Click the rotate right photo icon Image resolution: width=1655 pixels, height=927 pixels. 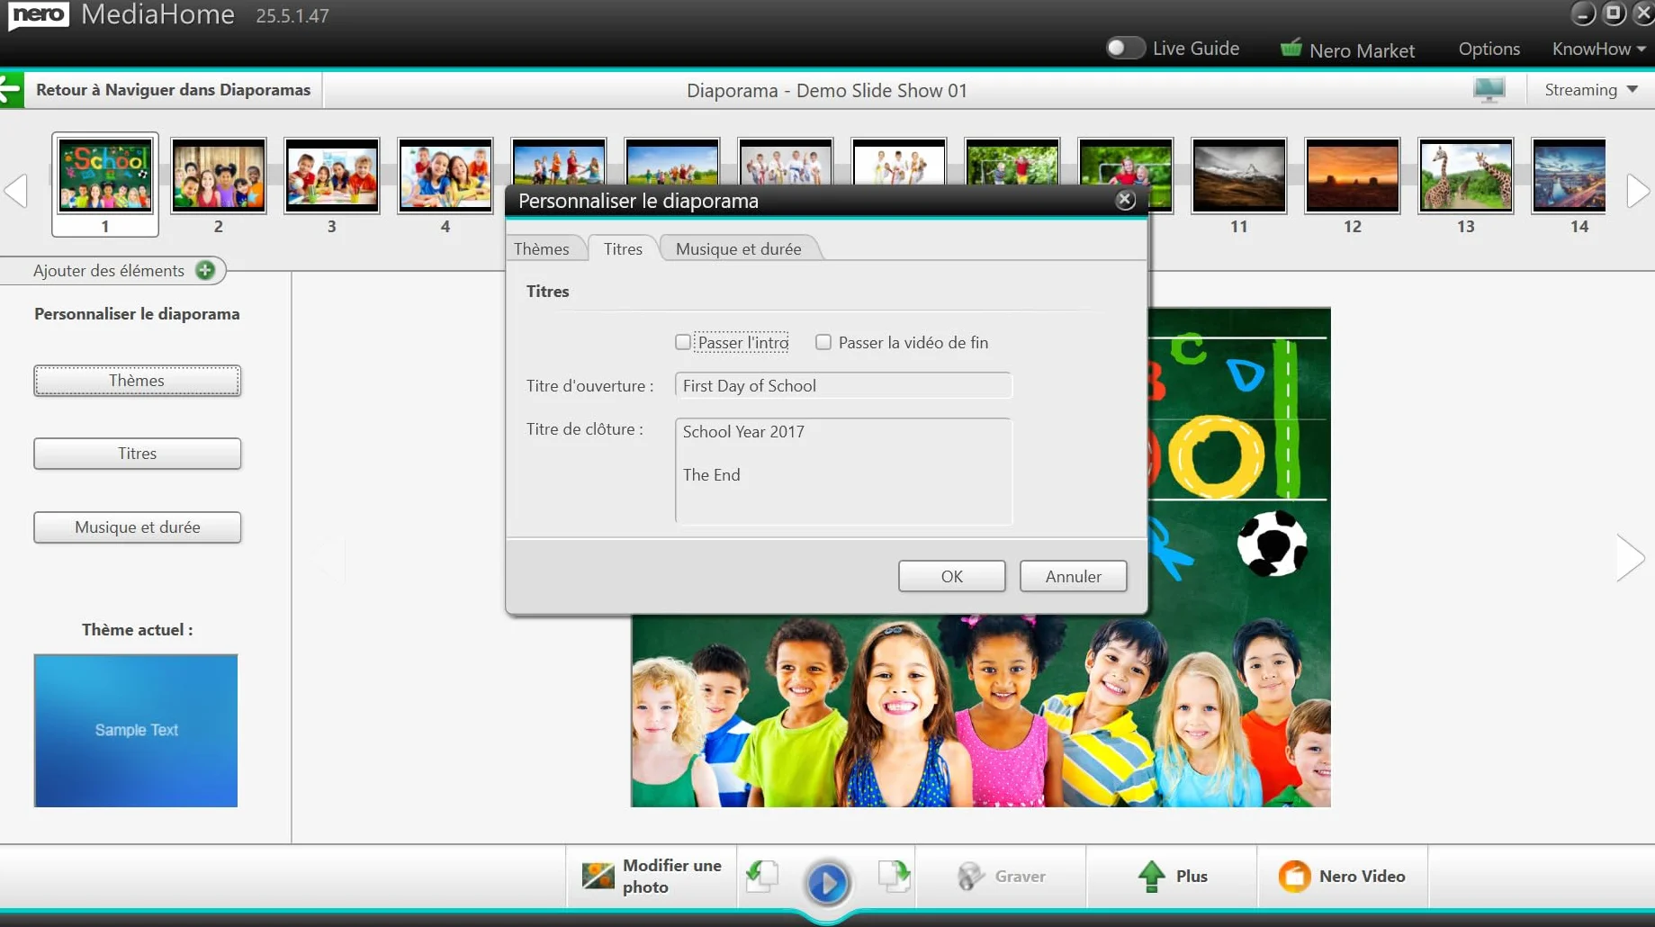tap(894, 876)
